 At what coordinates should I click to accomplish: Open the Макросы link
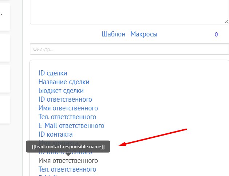(x=144, y=34)
